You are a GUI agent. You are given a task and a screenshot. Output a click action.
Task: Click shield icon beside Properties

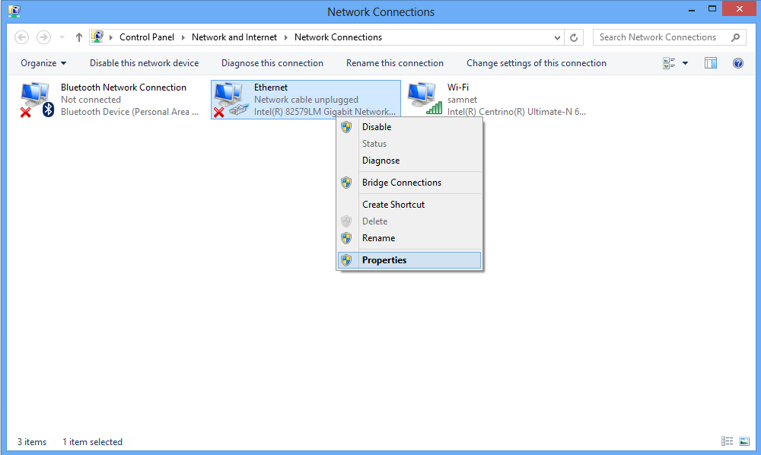(346, 260)
